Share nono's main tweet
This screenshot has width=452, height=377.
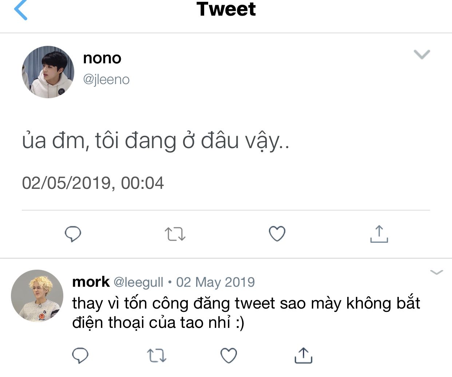tap(379, 234)
